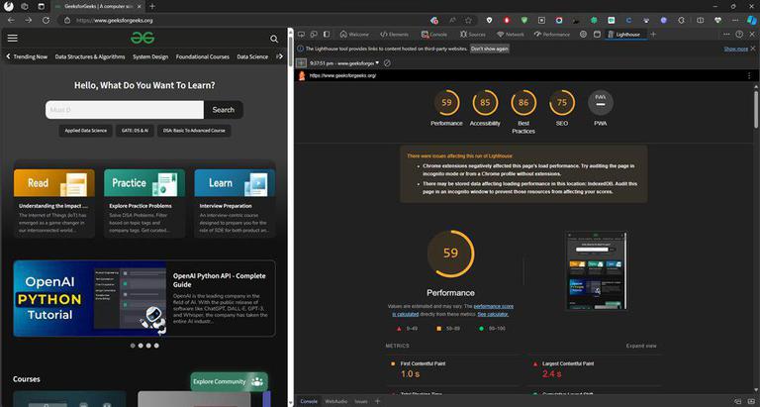The height and width of the screenshot is (407, 760).
Task: Clear all Lighthouse reports icon
Action: pos(387,63)
